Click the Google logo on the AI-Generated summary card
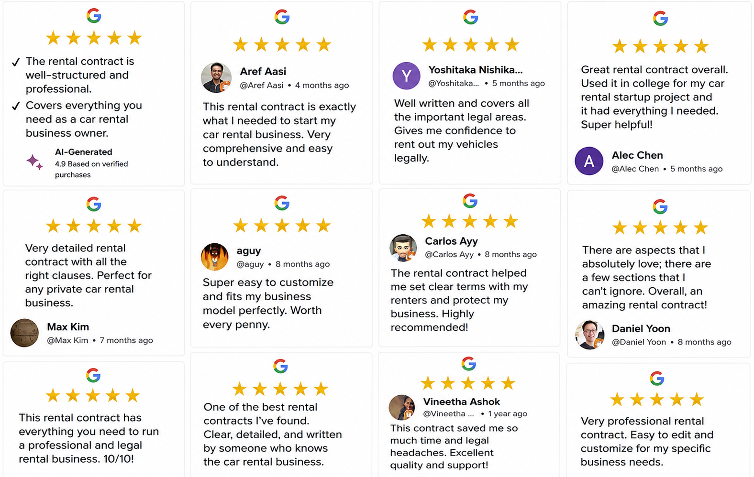Viewport: 754px width, 477px height. pos(94,16)
